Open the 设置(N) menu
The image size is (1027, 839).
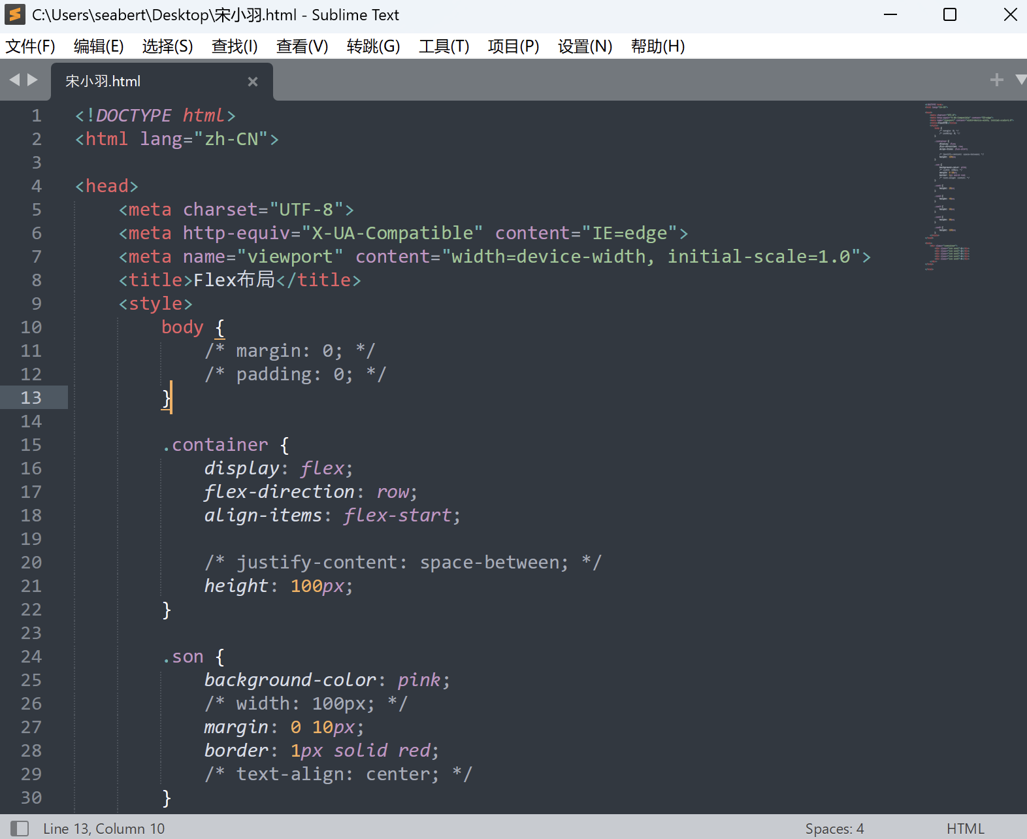click(x=585, y=46)
